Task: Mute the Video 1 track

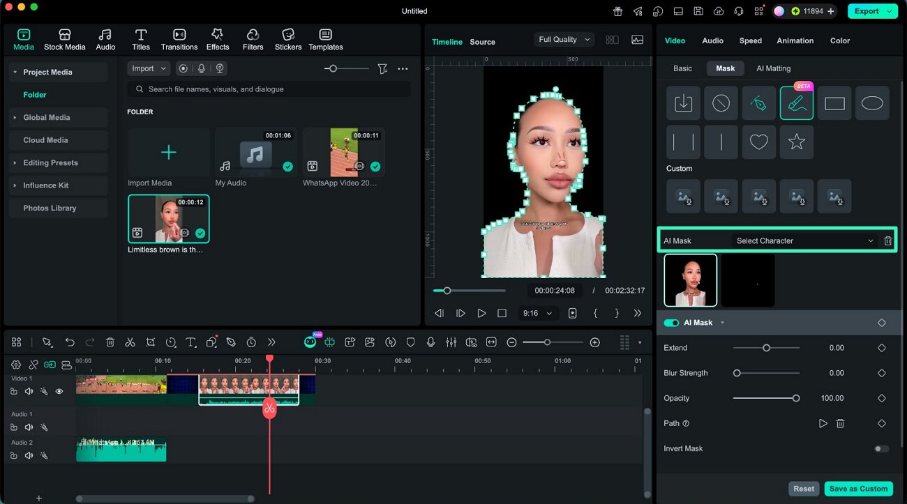Action: (x=29, y=392)
